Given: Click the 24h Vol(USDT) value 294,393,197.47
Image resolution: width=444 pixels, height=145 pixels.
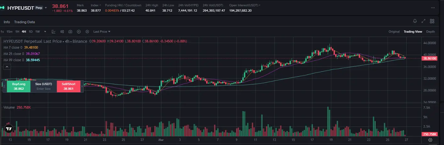Looking at the screenshot, I should [x=214, y=11].
